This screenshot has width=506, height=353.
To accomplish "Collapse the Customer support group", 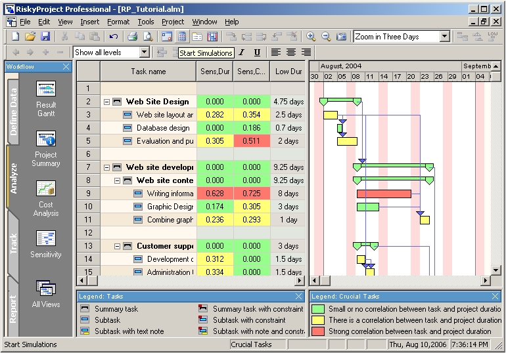I will 117,247.
